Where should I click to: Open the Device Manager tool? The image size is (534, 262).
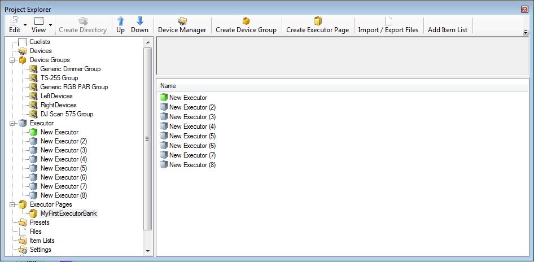pyautogui.click(x=182, y=25)
